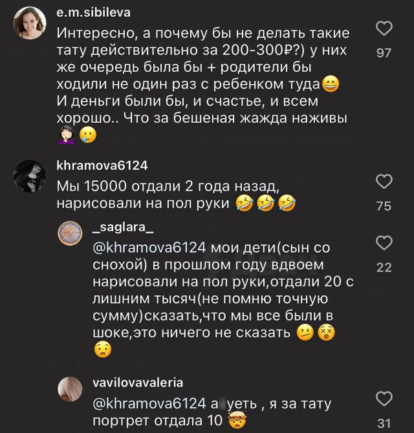This screenshot has width=414, height=433.
Task: Open username khramova6124 above comment
Action: pos(102,165)
